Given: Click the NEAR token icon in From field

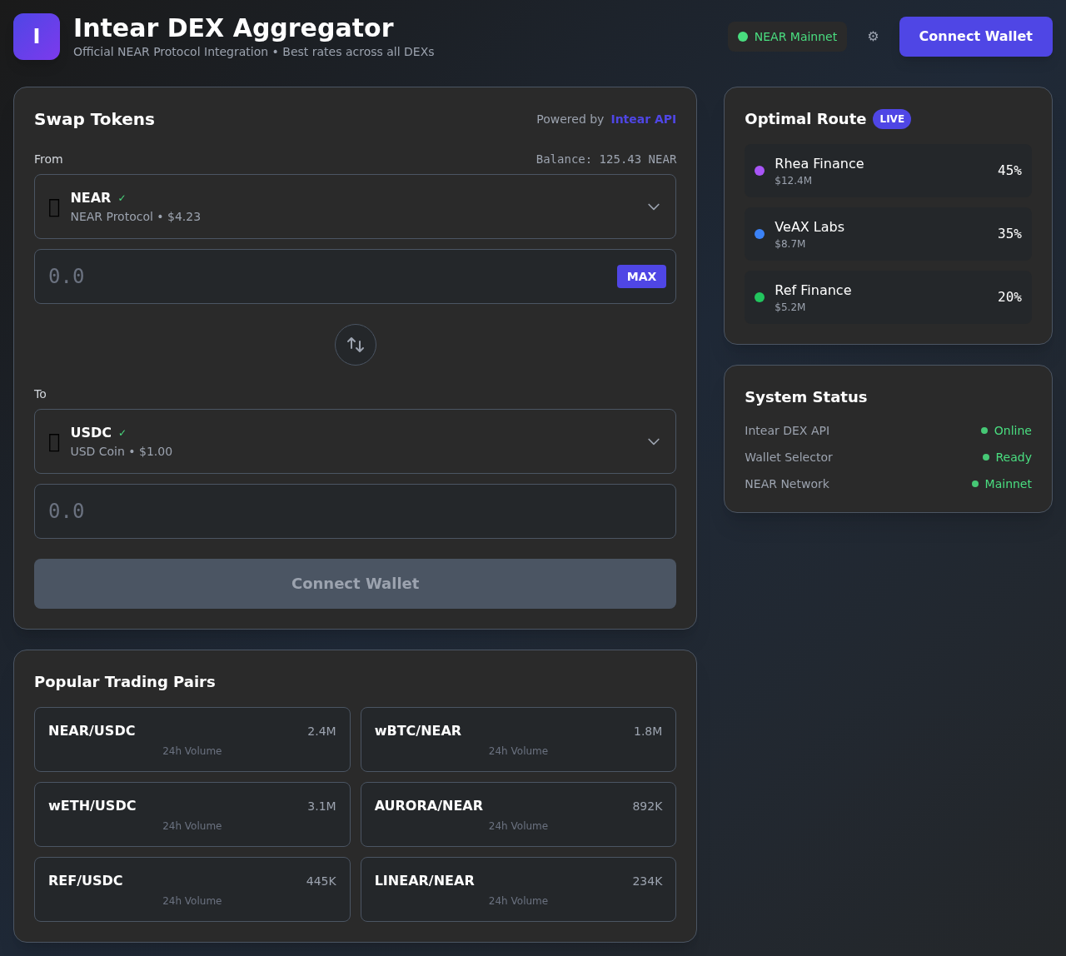Looking at the screenshot, I should (52, 206).
